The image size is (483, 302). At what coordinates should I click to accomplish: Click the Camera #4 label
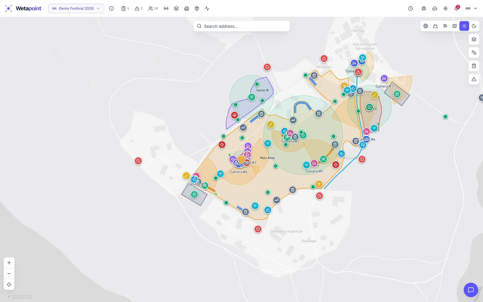point(238,172)
